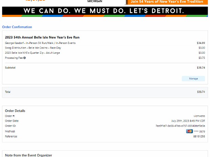210x157 pixels.
Task: Select the Belle Isle New Year's Eve Run title
Action: tap(42, 37)
